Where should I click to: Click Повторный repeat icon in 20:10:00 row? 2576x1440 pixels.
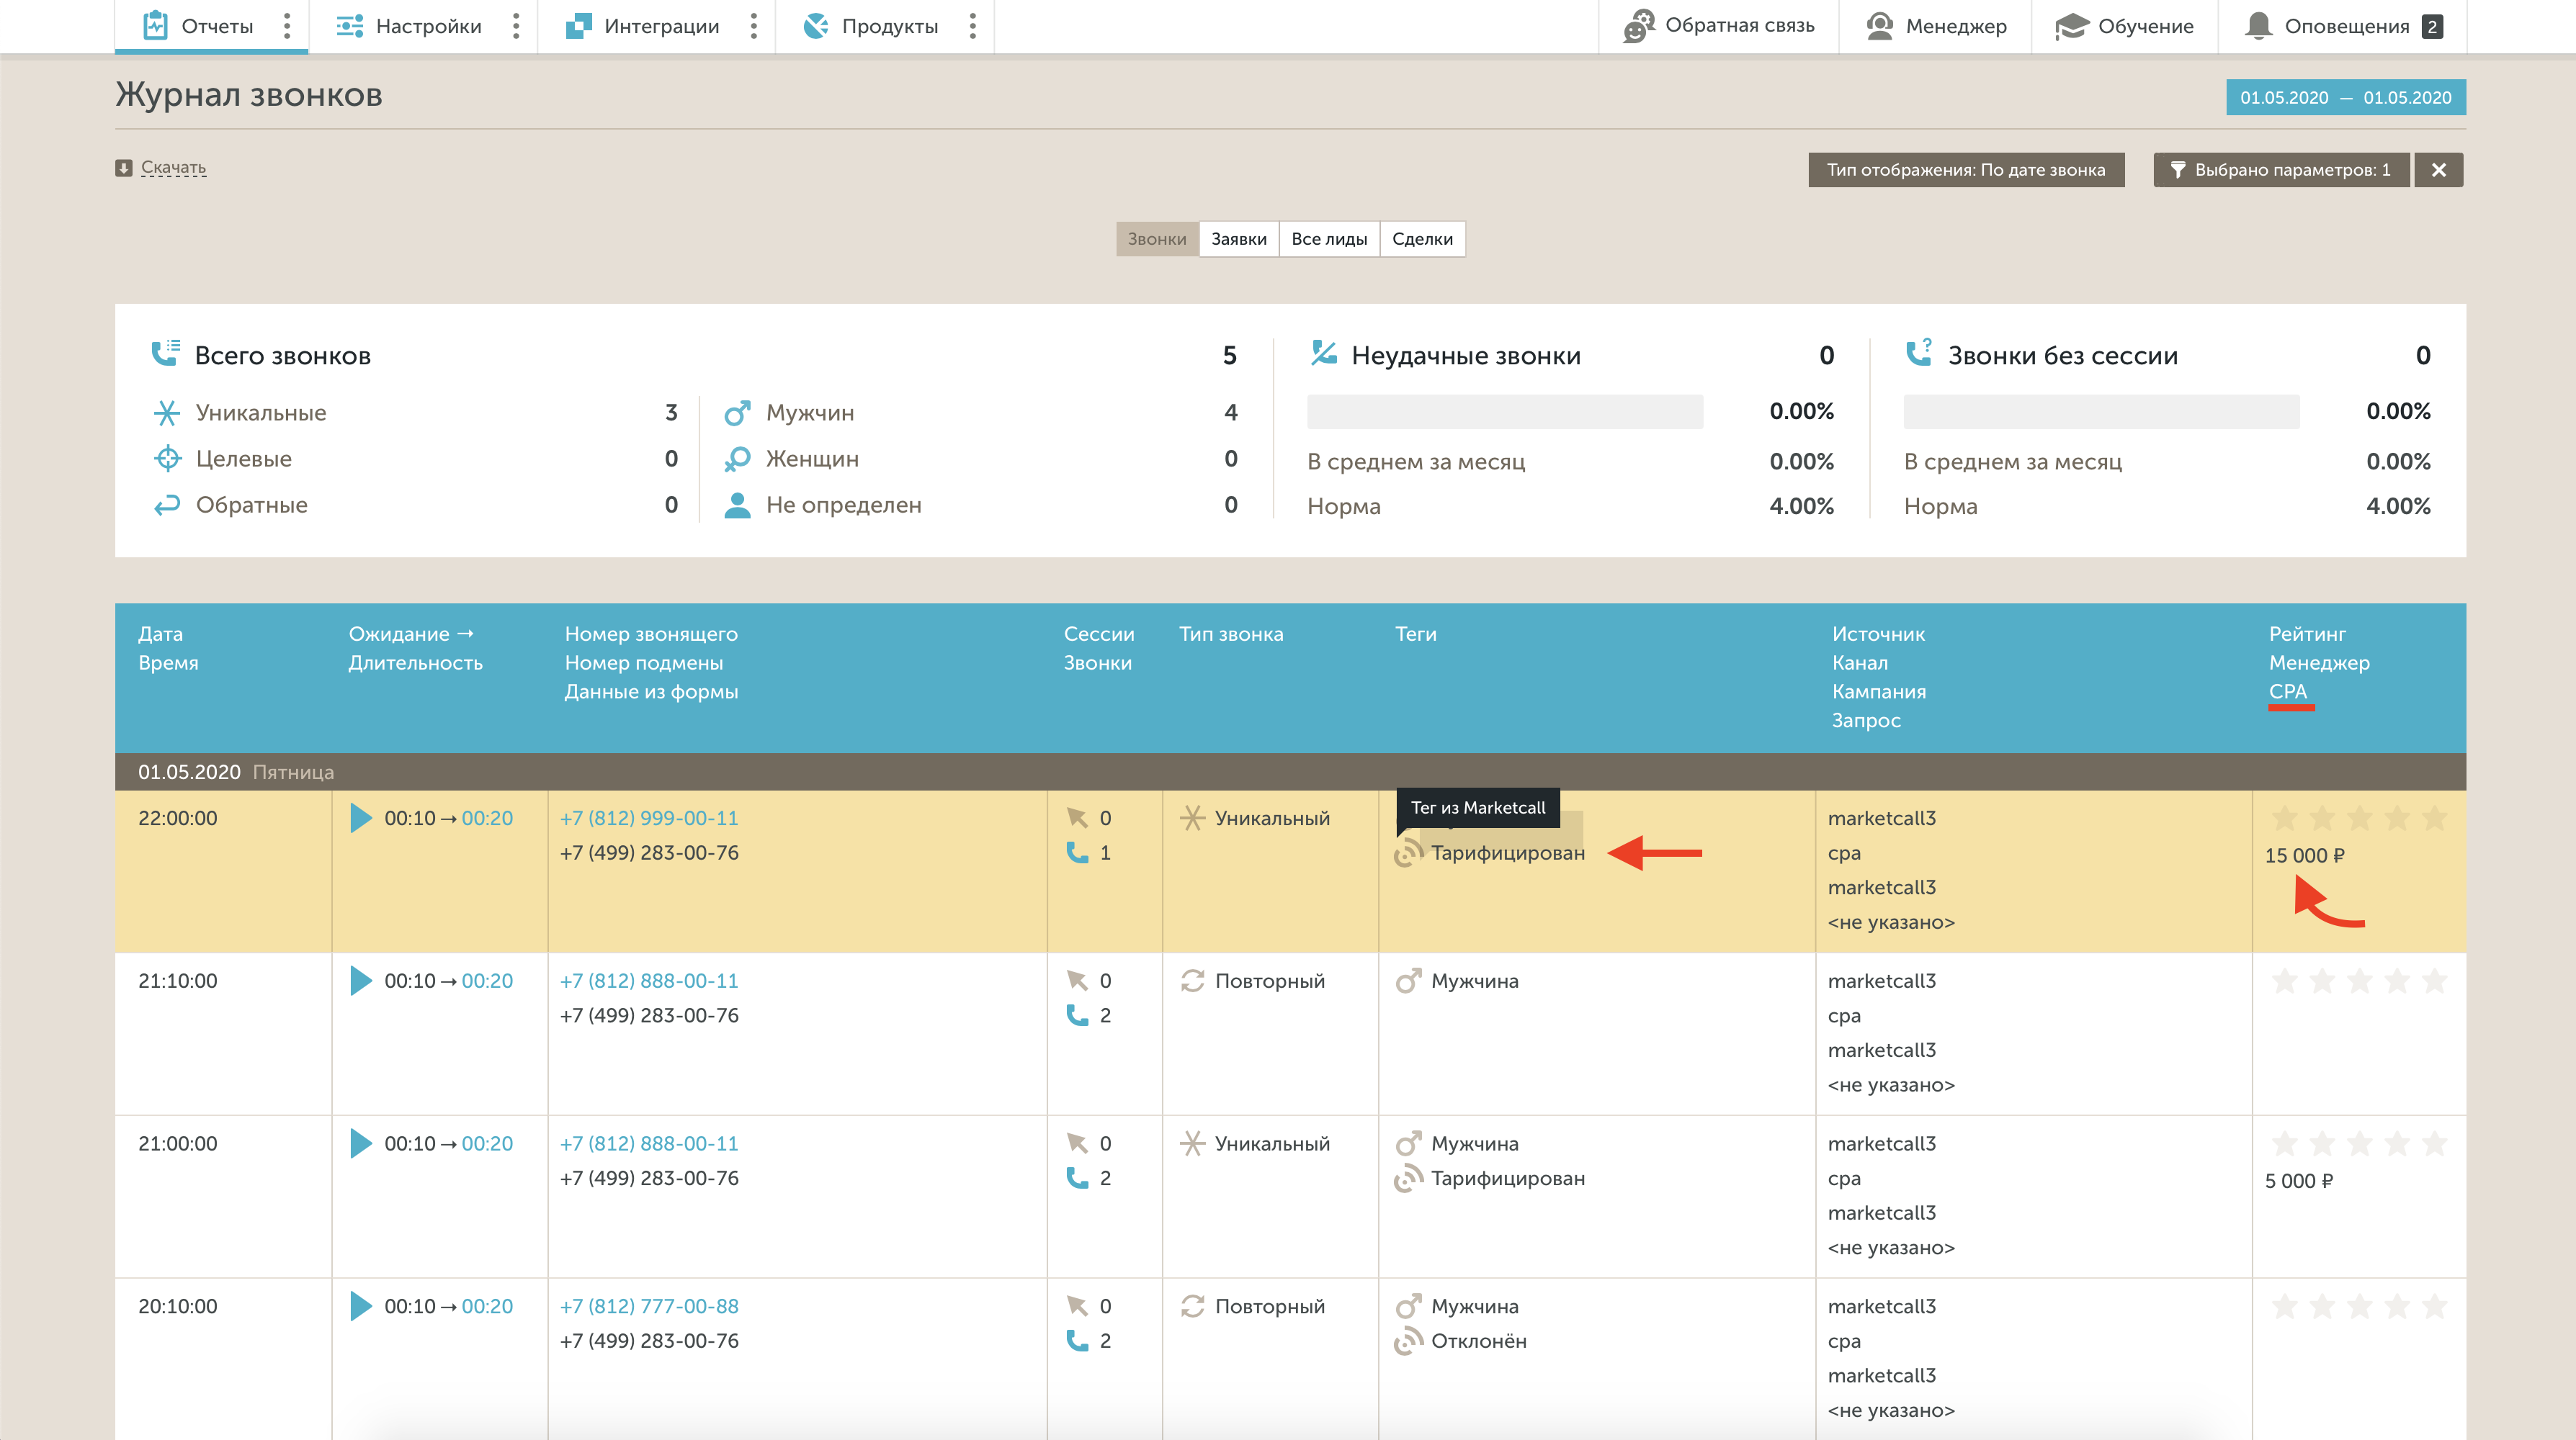coord(1192,1306)
